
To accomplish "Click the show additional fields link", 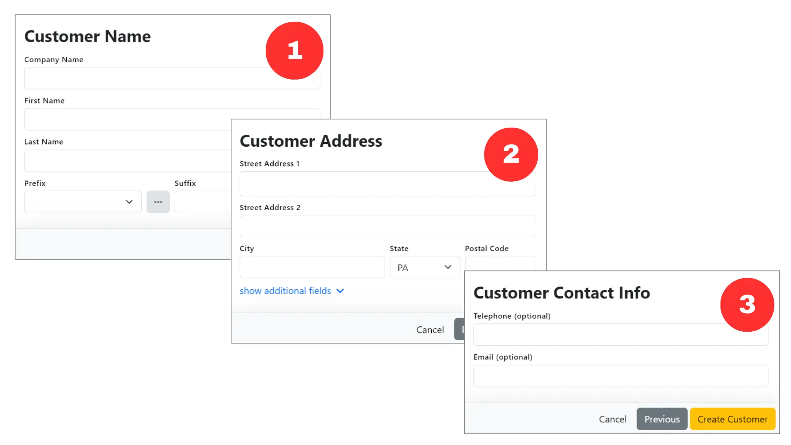I will 285,291.
